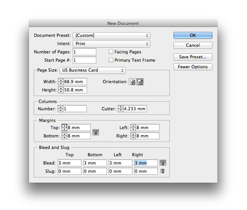The image size is (247, 210).
Task: Open the Document Preset dropdown
Action: click(x=112, y=35)
